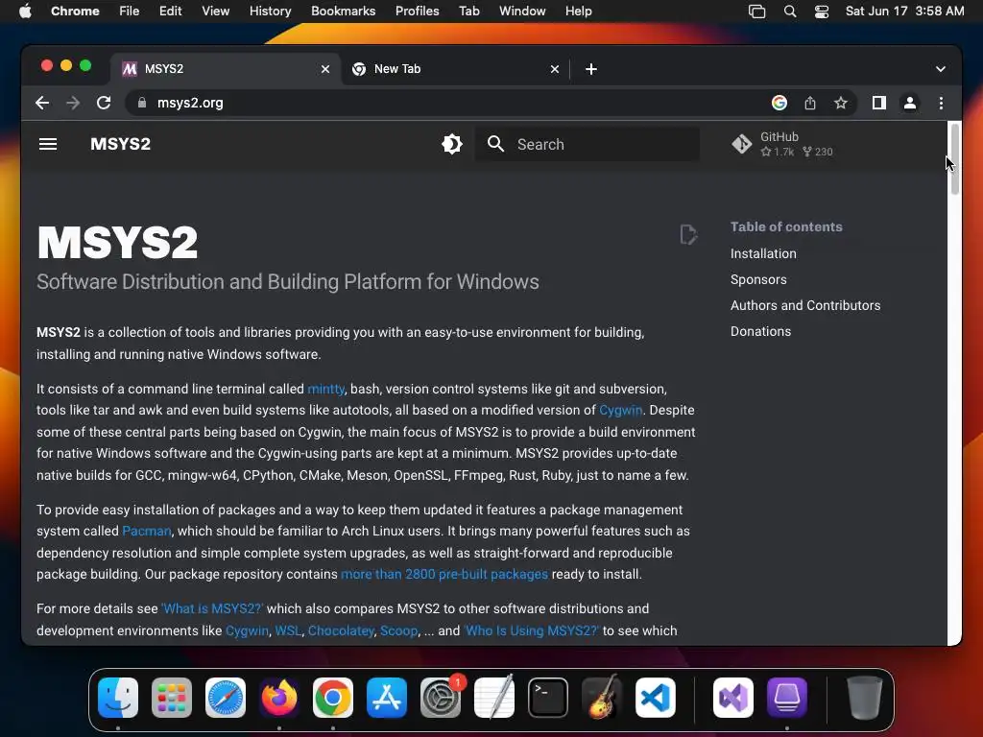
Task: Open the Apple menu
Action: [25, 12]
